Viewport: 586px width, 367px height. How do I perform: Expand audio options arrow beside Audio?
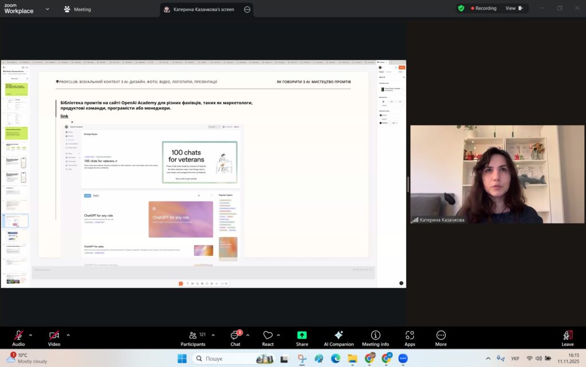31,335
